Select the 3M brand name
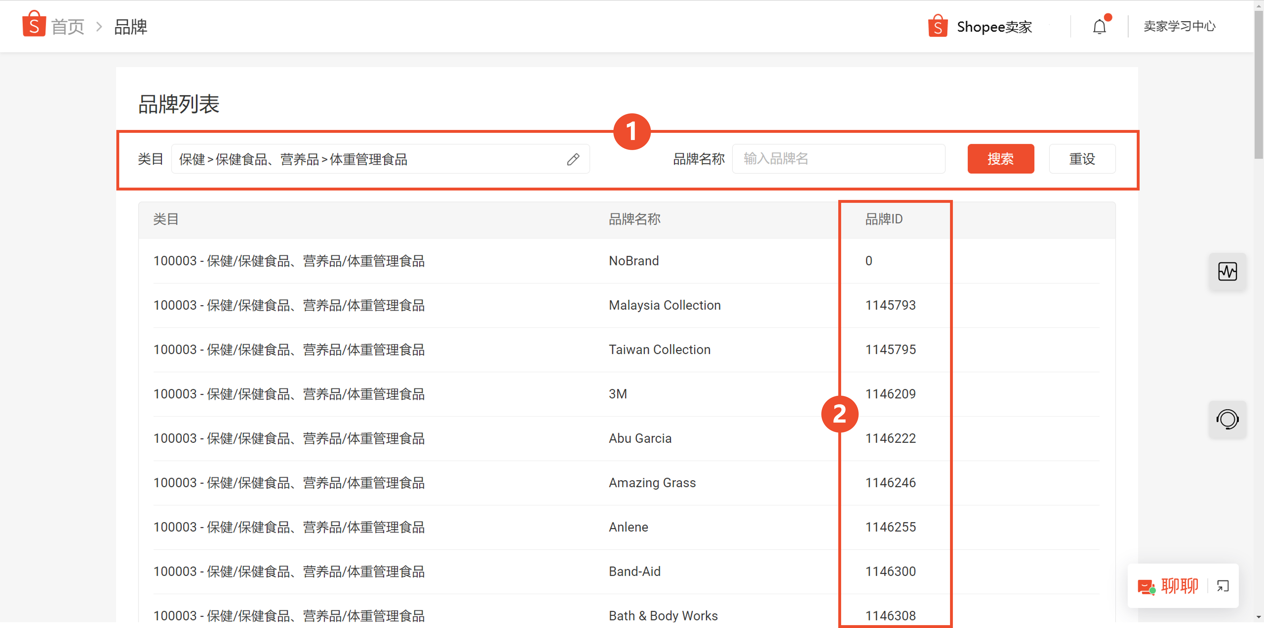This screenshot has width=1264, height=628. [x=618, y=394]
